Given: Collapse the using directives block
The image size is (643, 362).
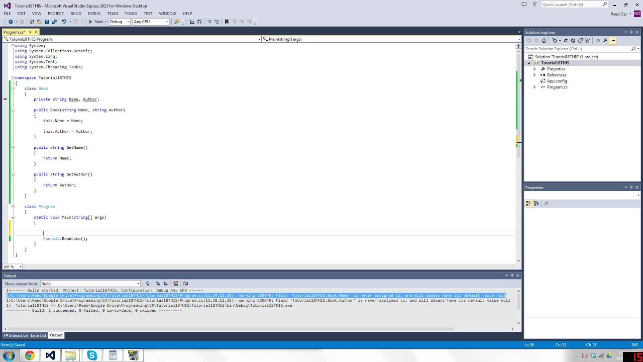Looking at the screenshot, I should click(x=13, y=46).
